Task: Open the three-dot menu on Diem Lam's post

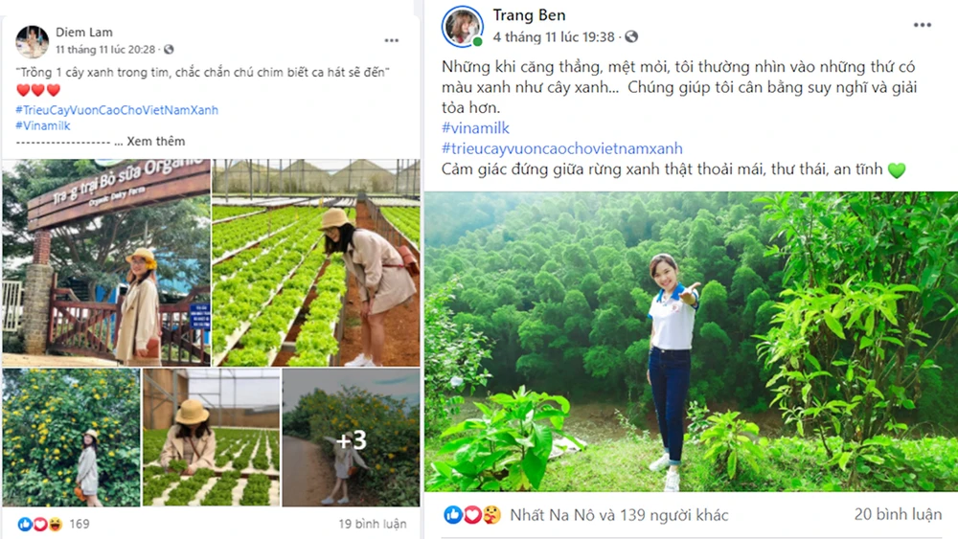Action: pos(392,41)
